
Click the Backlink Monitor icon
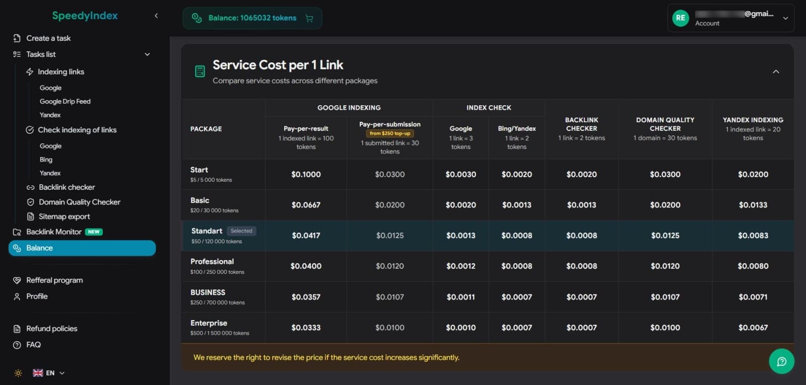point(17,232)
